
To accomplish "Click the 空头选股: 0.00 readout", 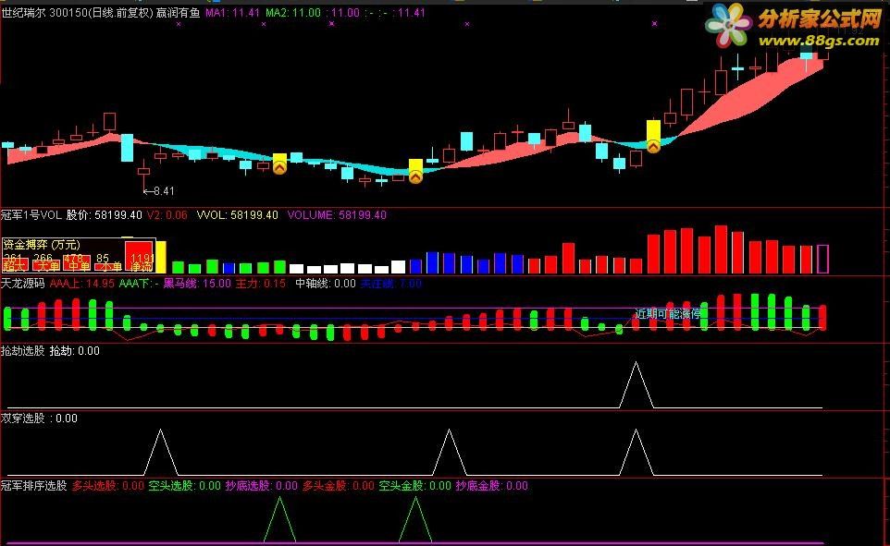I will 184,485.
